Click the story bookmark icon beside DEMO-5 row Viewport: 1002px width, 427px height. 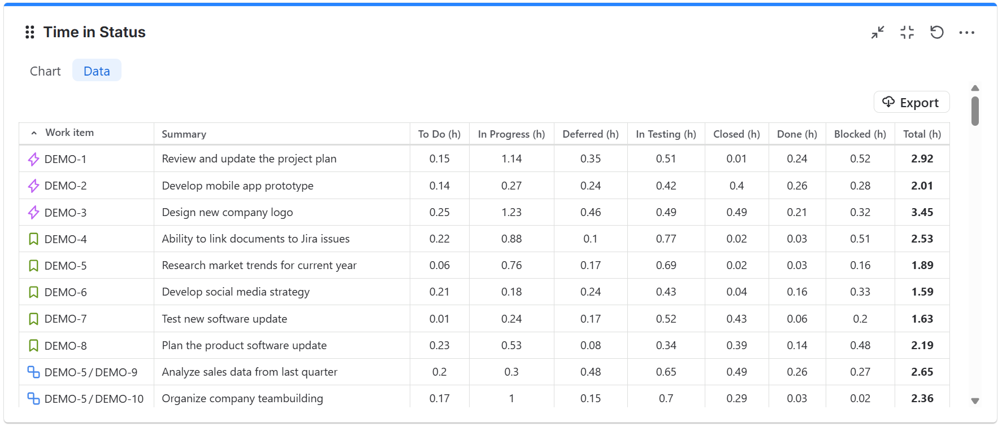click(33, 266)
